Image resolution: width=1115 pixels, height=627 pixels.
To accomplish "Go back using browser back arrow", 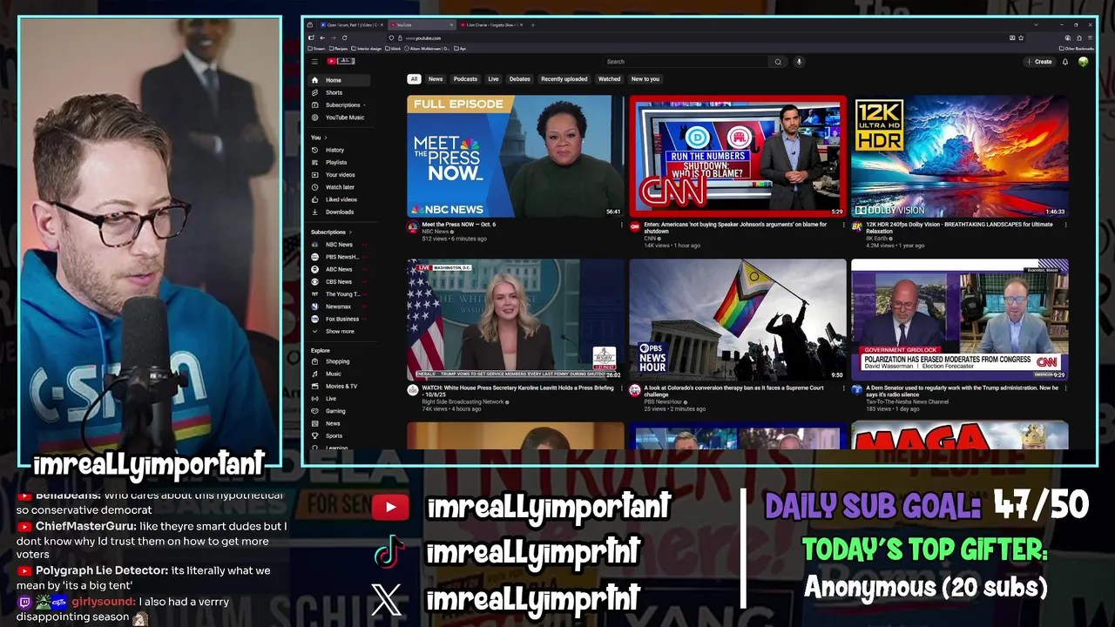I will coord(322,37).
